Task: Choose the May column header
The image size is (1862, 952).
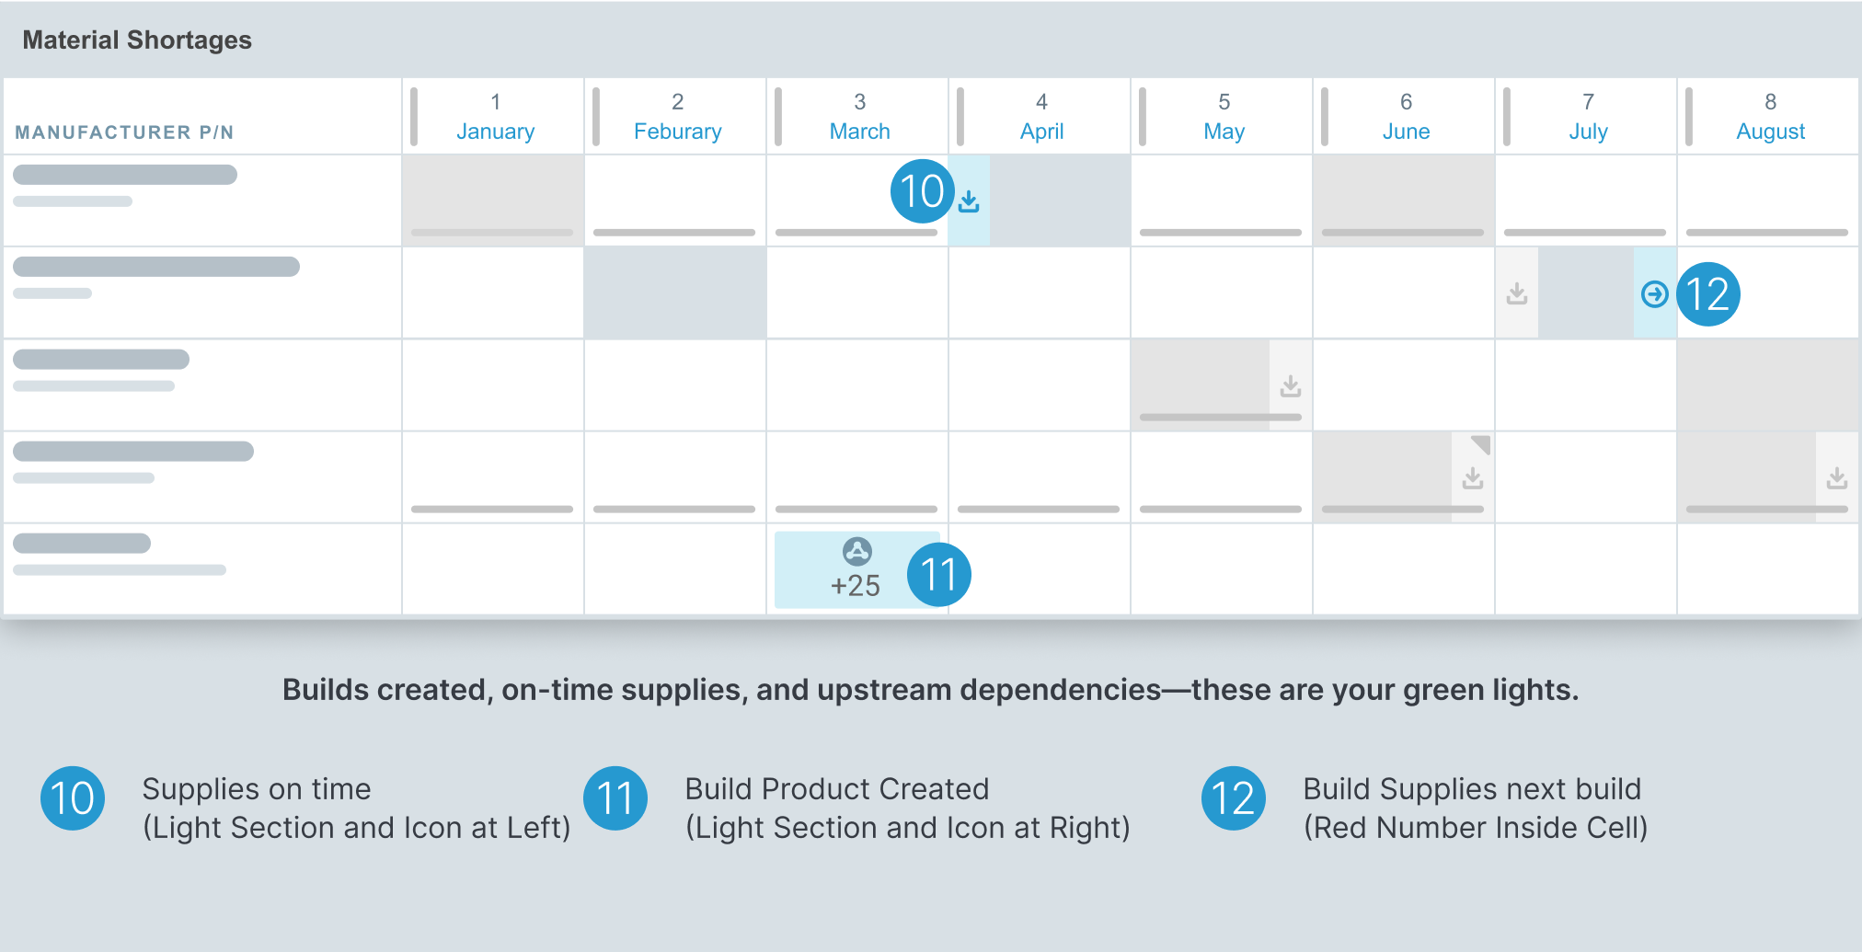Action: tap(1224, 117)
